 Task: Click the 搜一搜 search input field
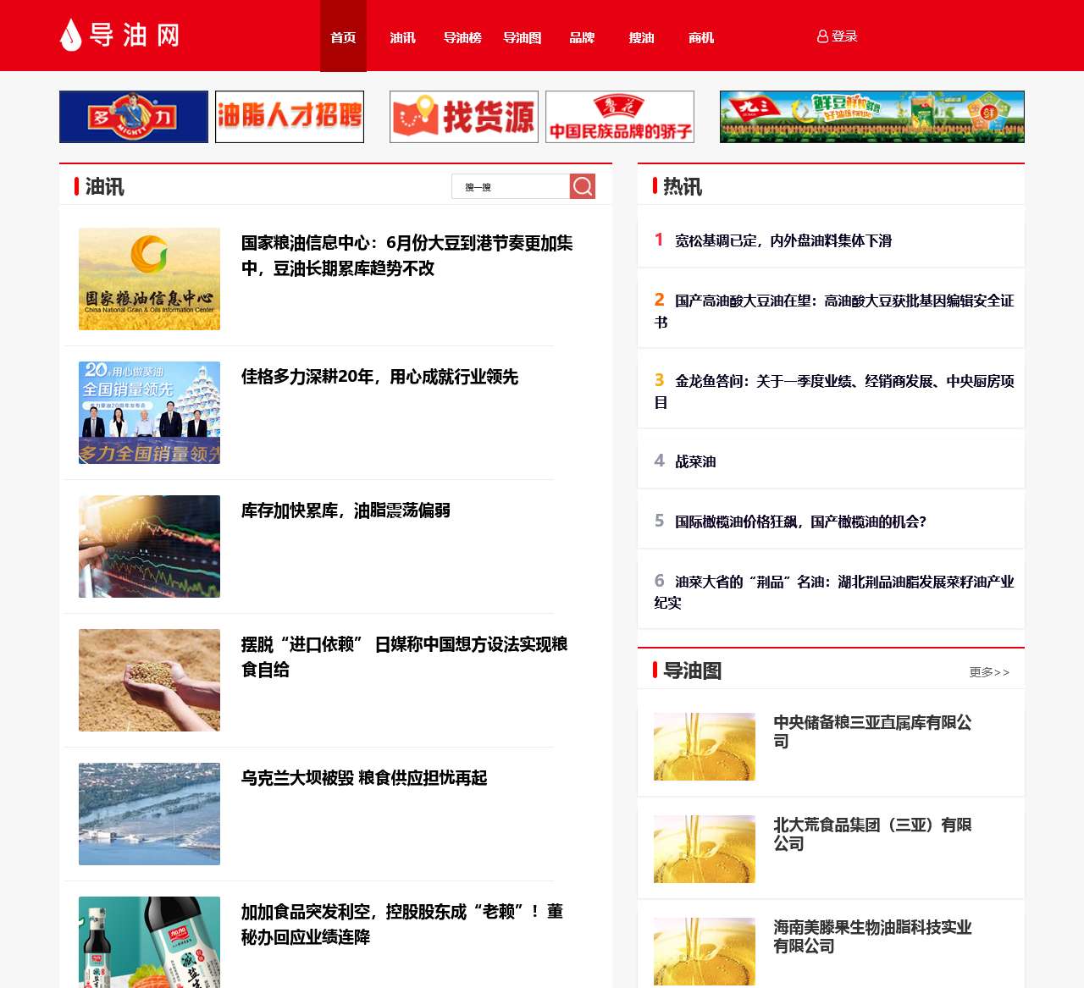[x=508, y=186]
